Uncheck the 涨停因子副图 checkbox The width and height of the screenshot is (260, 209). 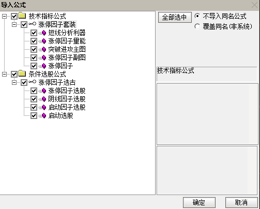tap(34, 57)
